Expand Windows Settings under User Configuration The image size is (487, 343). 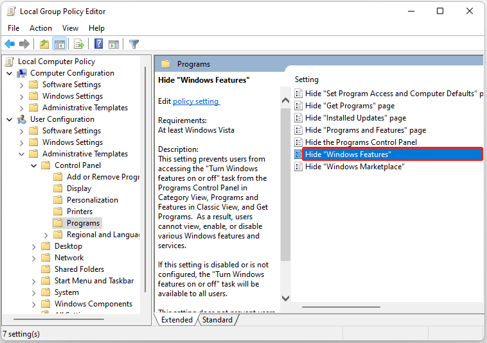pos(21,142)
